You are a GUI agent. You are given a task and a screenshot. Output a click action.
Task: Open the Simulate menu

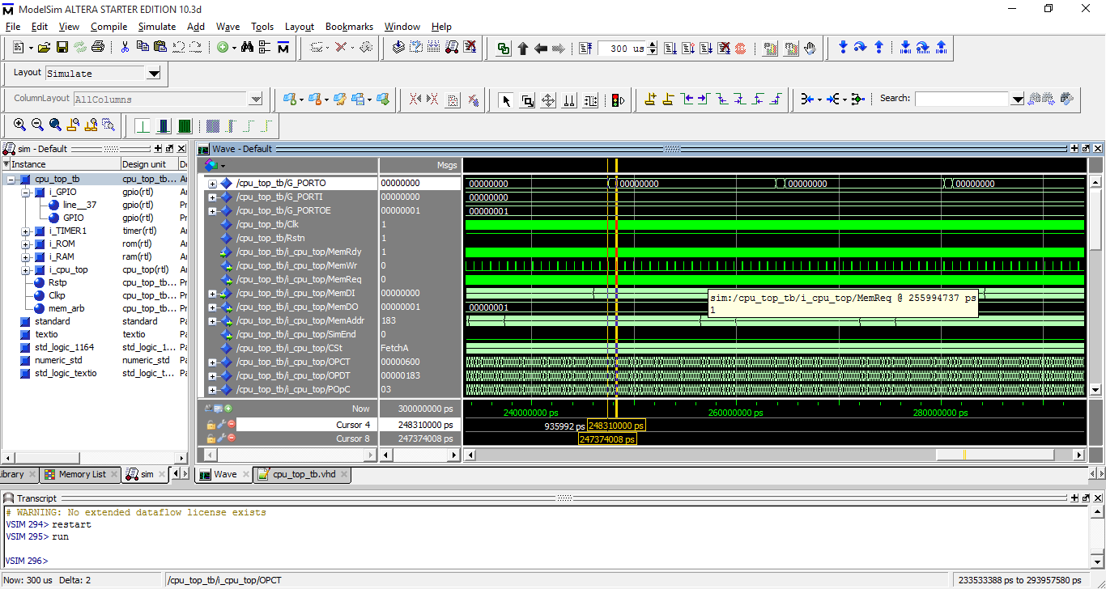[156, 27]
